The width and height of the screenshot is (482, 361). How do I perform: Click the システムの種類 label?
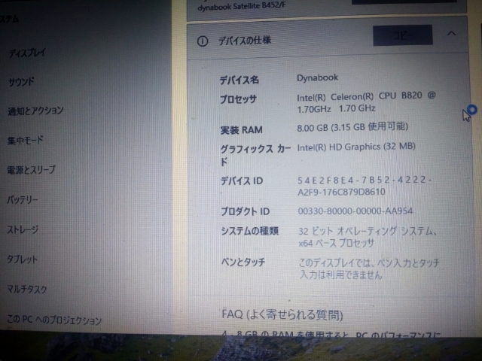pyautogui.click(x=249, y=231)
